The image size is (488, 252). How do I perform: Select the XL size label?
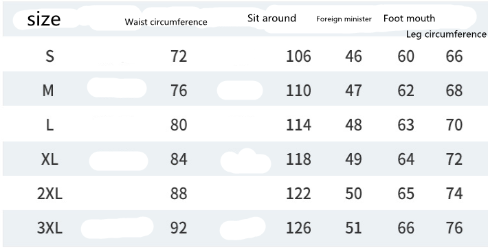[x=49, y=159]
